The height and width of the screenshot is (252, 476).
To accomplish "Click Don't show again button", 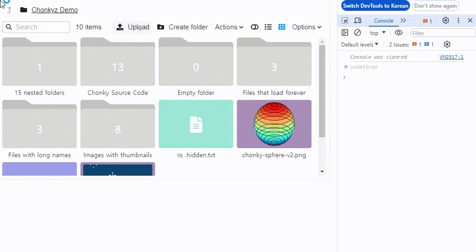I will click(x=435, y=6).
